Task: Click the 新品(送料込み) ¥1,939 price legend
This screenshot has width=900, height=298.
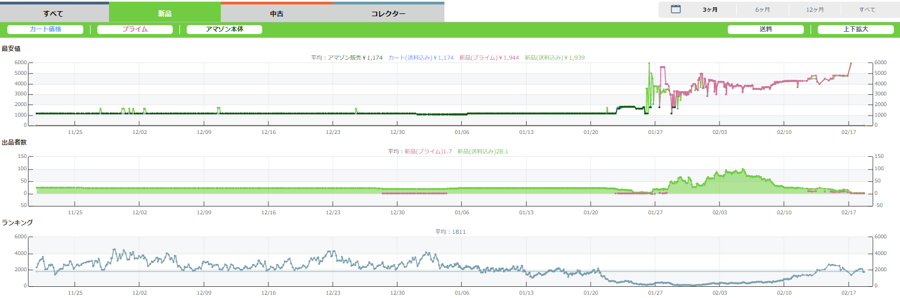Action: click(555, 58)
